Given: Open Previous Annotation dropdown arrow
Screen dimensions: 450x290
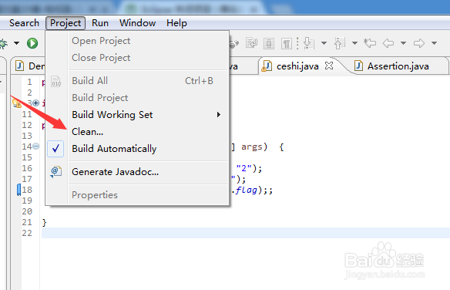Looking at the screenshot, I should 354,43.
